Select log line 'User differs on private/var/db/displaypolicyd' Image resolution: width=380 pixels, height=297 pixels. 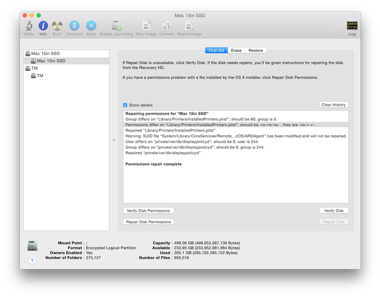click(236, 141)
